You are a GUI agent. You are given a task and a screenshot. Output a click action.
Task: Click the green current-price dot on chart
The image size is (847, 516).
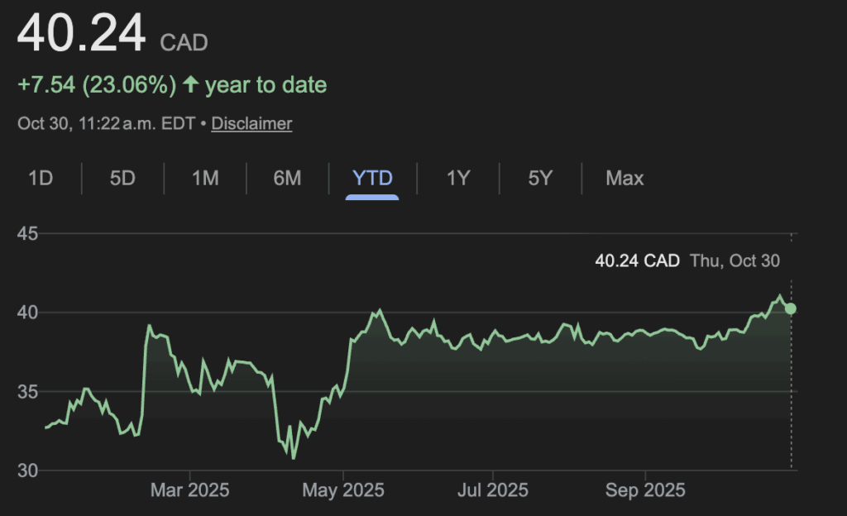pos(791,308)
